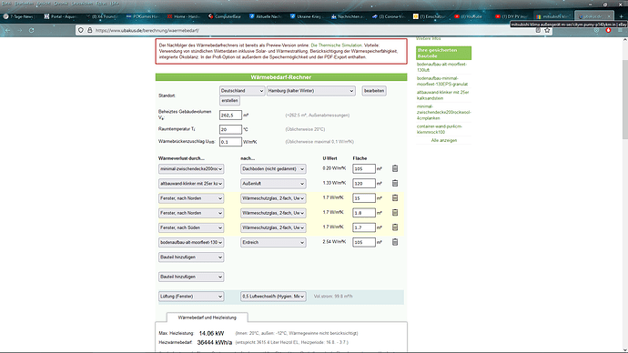Image resolution: width=628 pixels, height=353 pixels.
Task: Click the bearbeiten button
Action: pos(374,91)
